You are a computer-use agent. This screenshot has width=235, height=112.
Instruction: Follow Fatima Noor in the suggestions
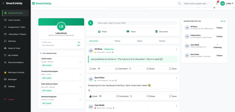click(x=220, y=37)
